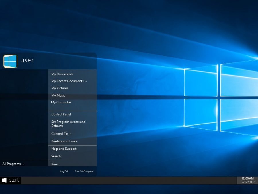The height and width of the screenshot is (194, 258).
Task: Open My Music folder
Action: (58, 95)
